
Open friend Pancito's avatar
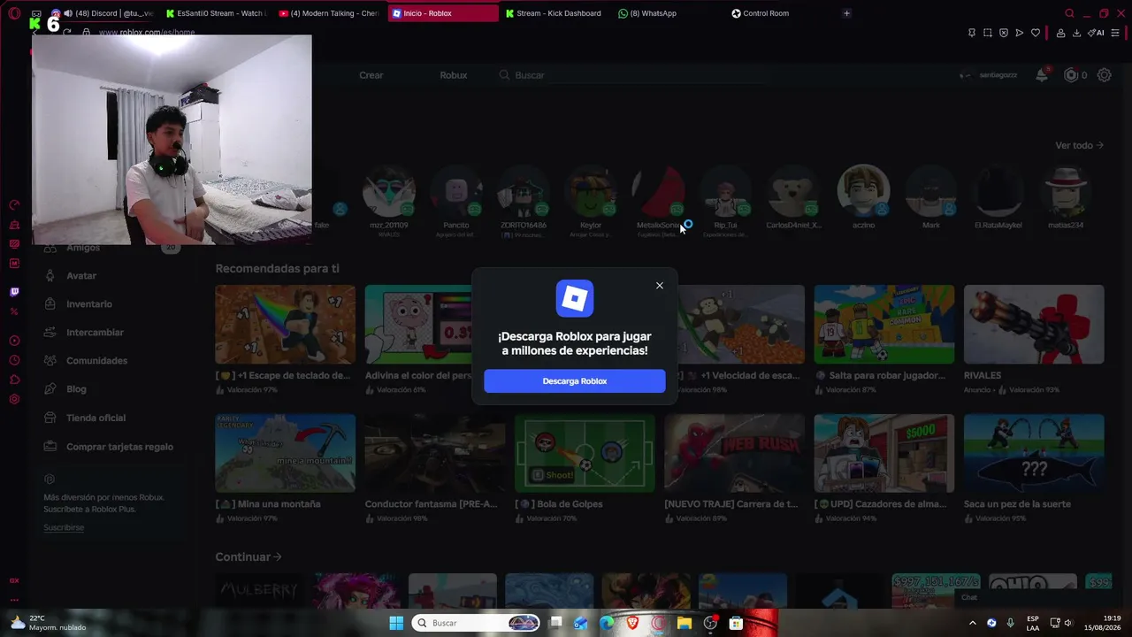456,190
